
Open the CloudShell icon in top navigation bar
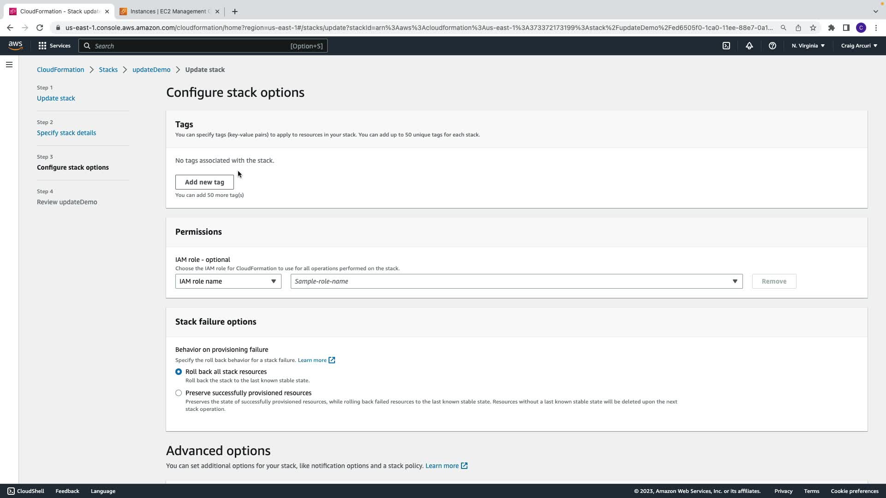(x=726, y=46)
